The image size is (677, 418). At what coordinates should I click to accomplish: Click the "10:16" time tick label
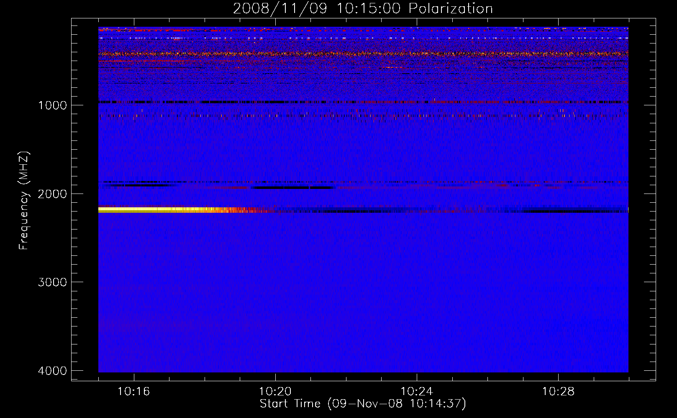pos(133,391)
